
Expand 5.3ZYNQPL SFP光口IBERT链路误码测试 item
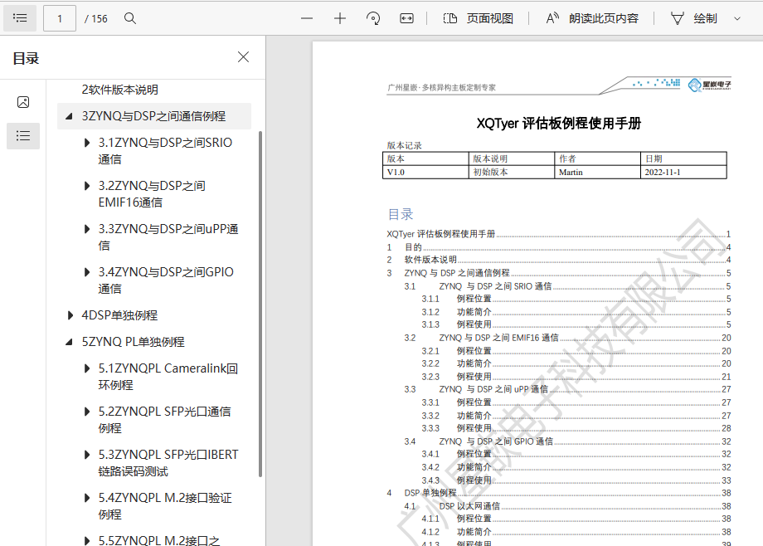pos(86,455)
